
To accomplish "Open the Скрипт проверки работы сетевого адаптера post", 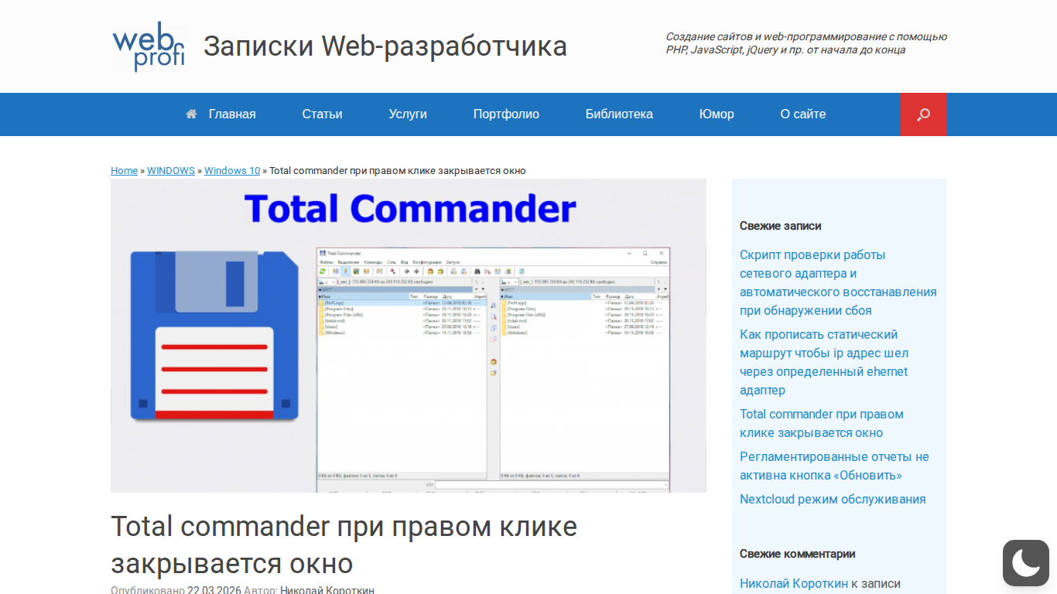I will tap(838, 283).
